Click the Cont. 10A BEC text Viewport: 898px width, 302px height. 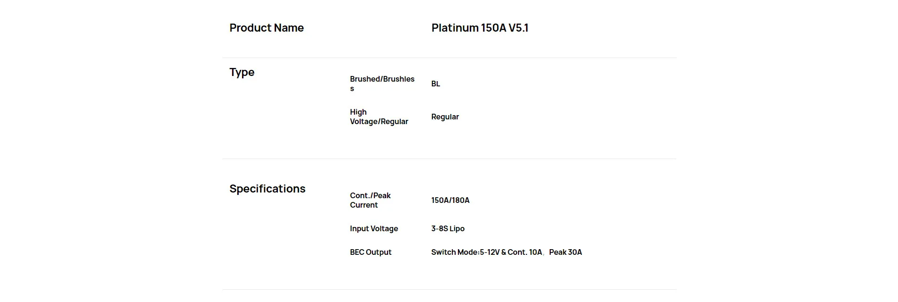[525, 252]
